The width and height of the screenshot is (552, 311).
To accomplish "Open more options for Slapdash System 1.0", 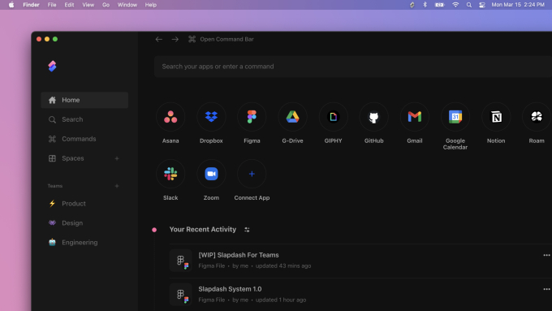I will (x=546, y=289).
